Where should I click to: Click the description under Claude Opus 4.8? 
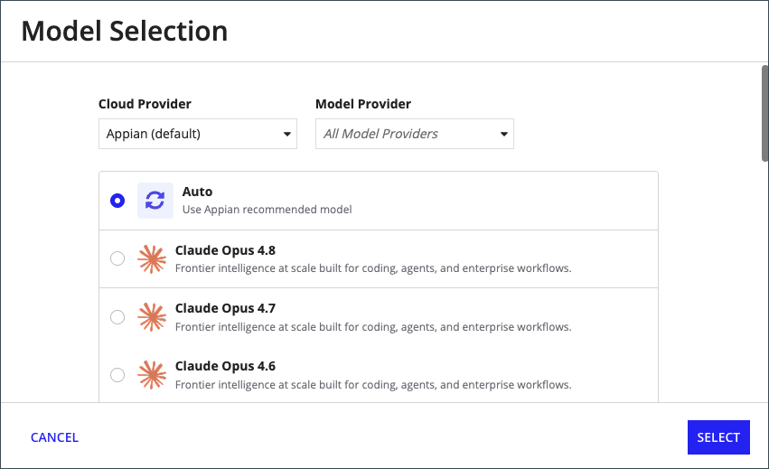(x=373, y=268)
